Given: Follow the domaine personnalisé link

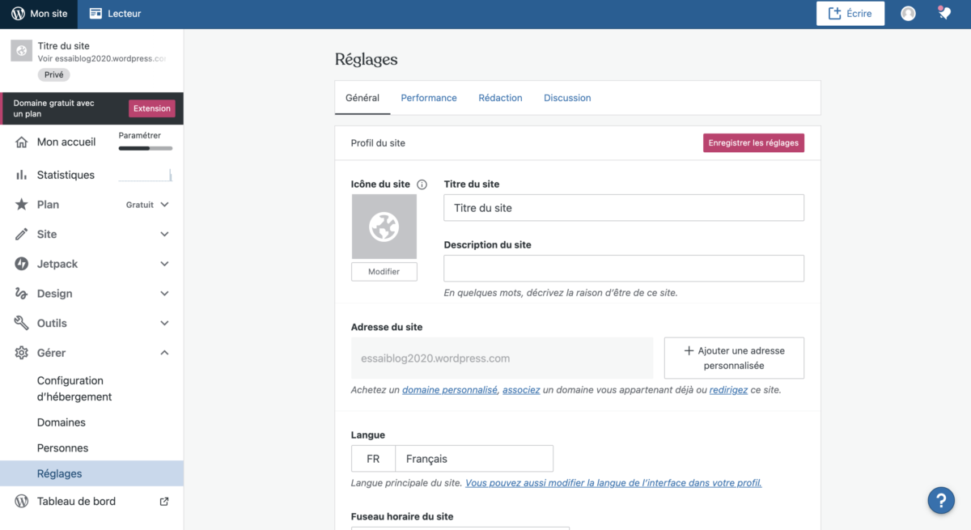Looking at the screenshot, I should (450, 390).
